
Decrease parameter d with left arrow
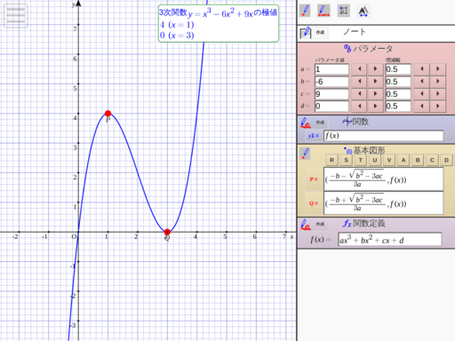[359, 106]
